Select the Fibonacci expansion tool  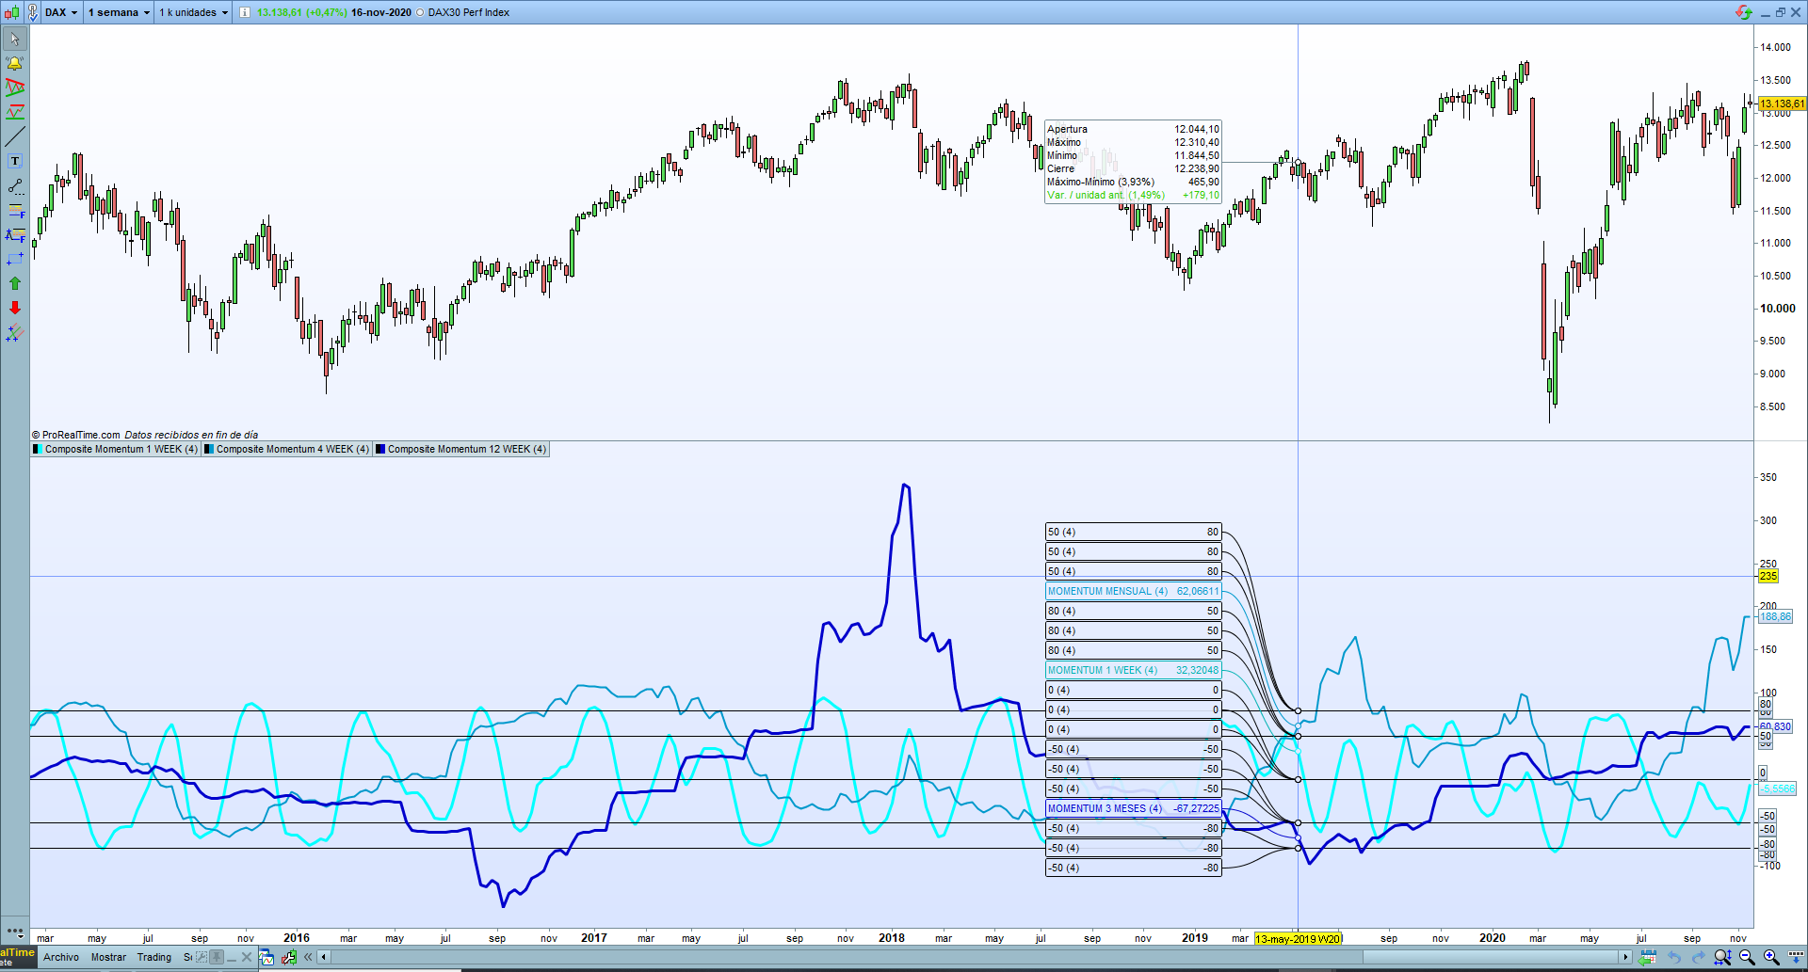coord(15,235)
